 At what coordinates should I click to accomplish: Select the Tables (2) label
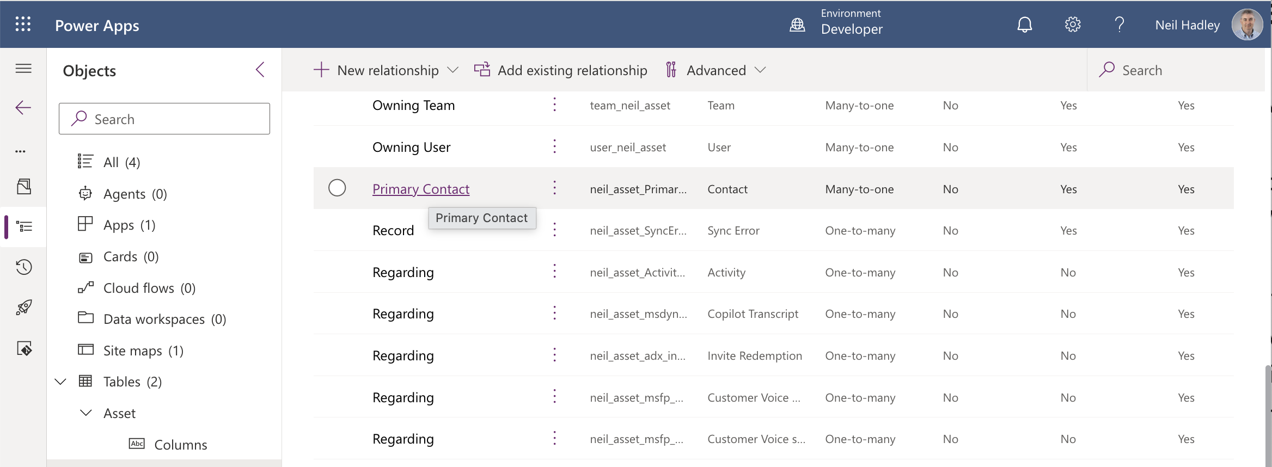[133, 382]
